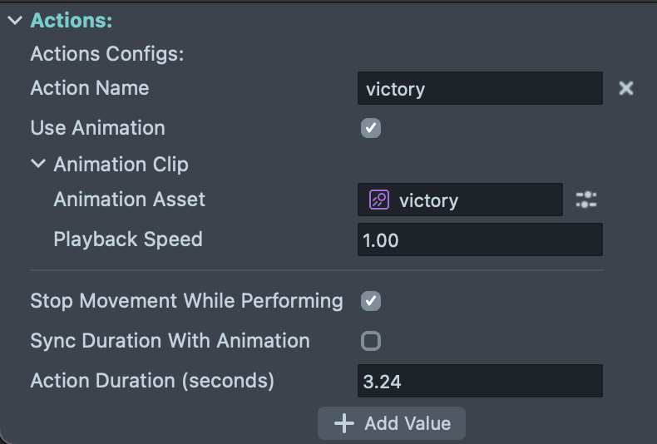
Task: Click the Animation Clip label
Action: (x=121, y=165)
